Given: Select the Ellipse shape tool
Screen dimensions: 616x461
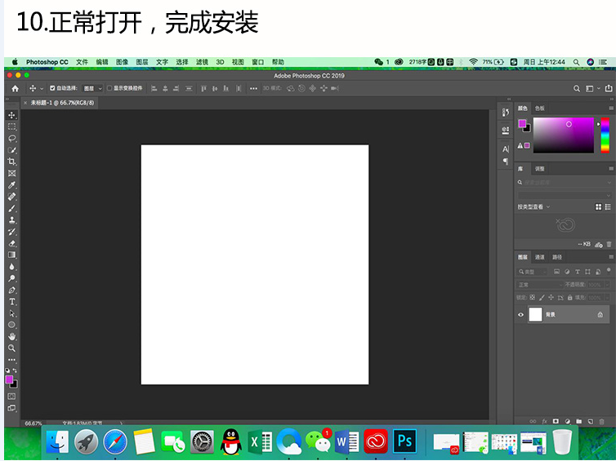Looking at the screenshot, I should (11, 325).
